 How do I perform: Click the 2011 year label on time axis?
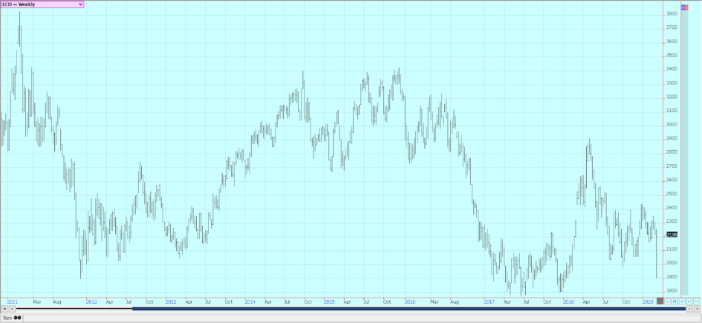pos(12,302)
